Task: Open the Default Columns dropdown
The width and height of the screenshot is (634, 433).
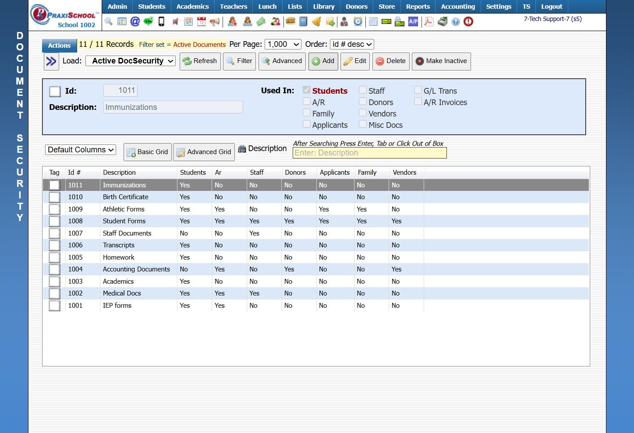Action: (81, 150)
